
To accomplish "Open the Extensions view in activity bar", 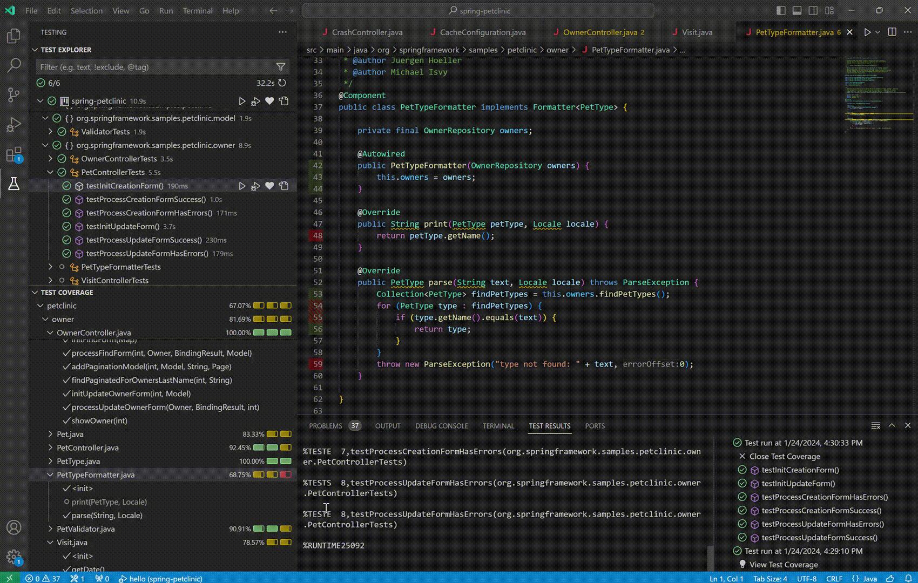I will pyautogui.click(x=13, y=154).
